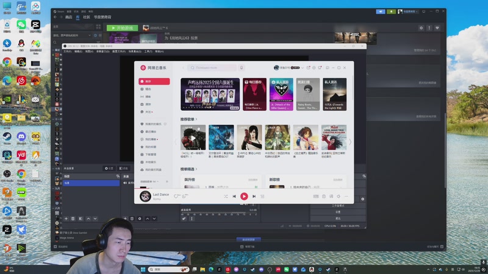Open Windows Start button
This screenshot has height=274, width=488.
click(143, 269)
